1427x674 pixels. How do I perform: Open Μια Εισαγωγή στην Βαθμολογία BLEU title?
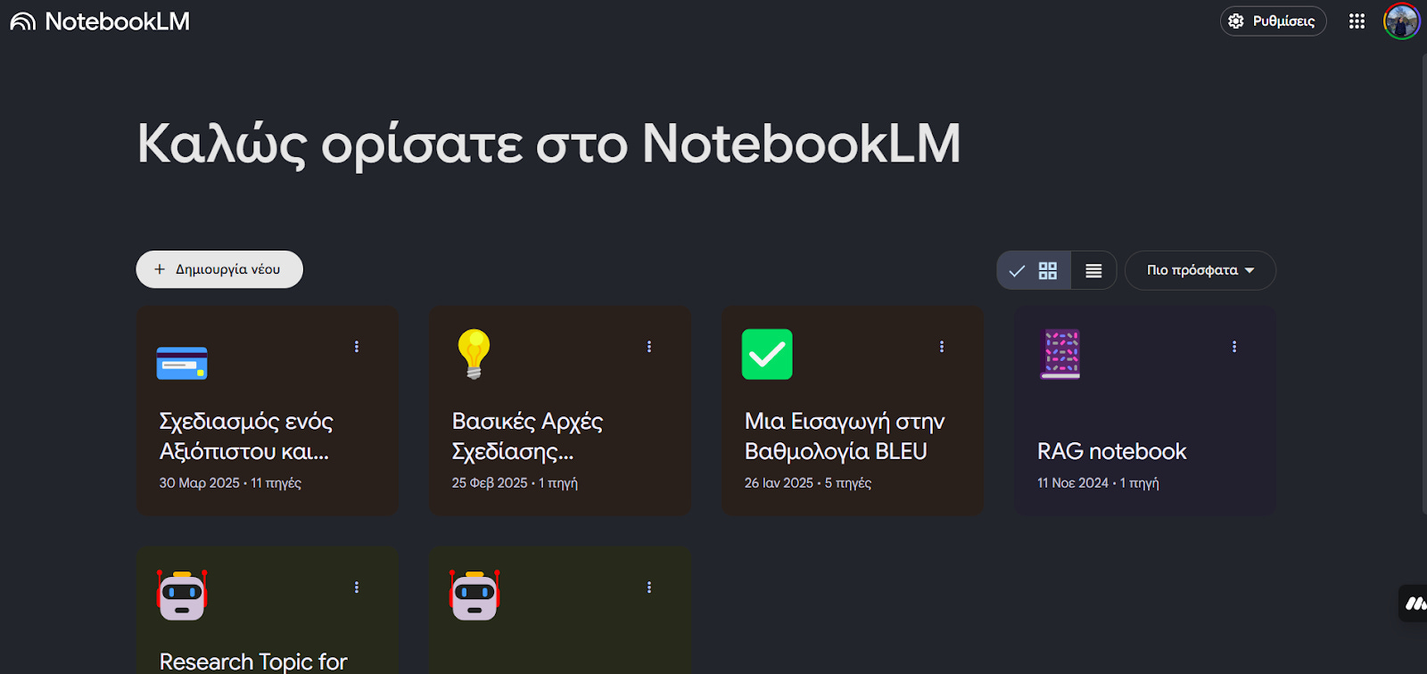pyautogui.click(x=845, y=436)
